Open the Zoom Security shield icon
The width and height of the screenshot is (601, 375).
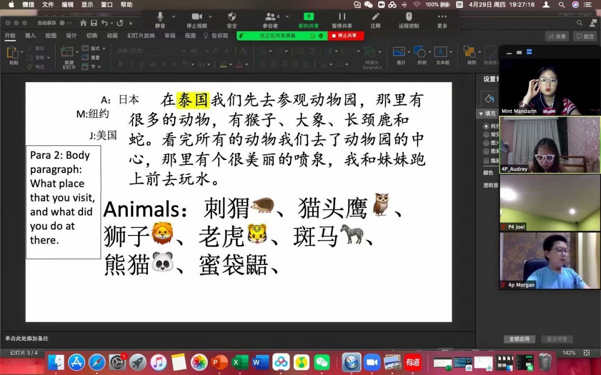point(232,17)
